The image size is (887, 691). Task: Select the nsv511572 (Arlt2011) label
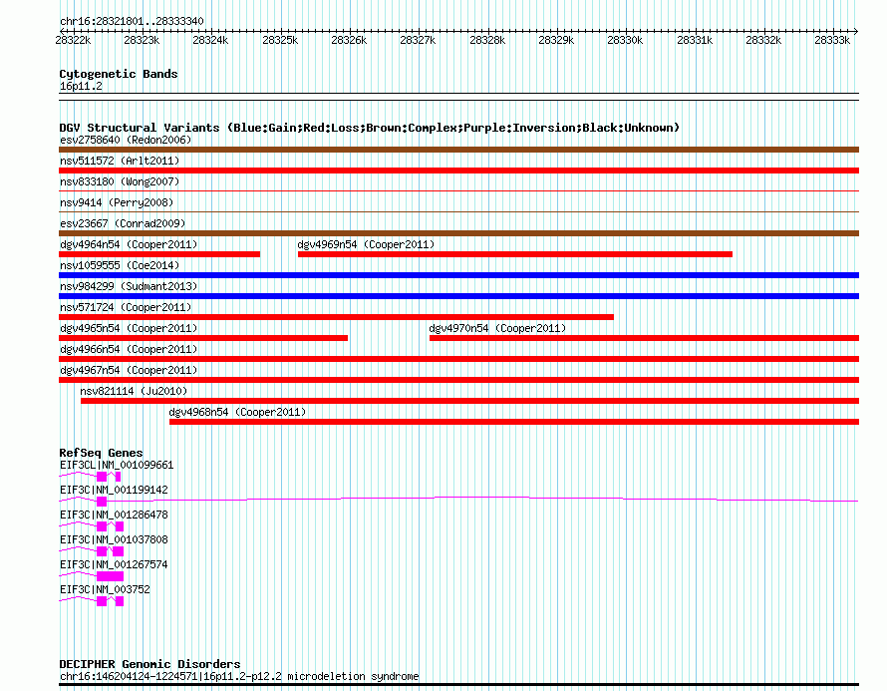tap(120, 161)
